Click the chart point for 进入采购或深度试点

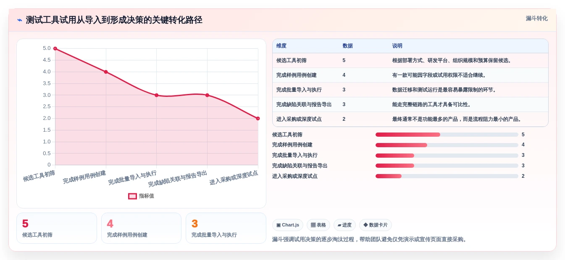(258, 118)
